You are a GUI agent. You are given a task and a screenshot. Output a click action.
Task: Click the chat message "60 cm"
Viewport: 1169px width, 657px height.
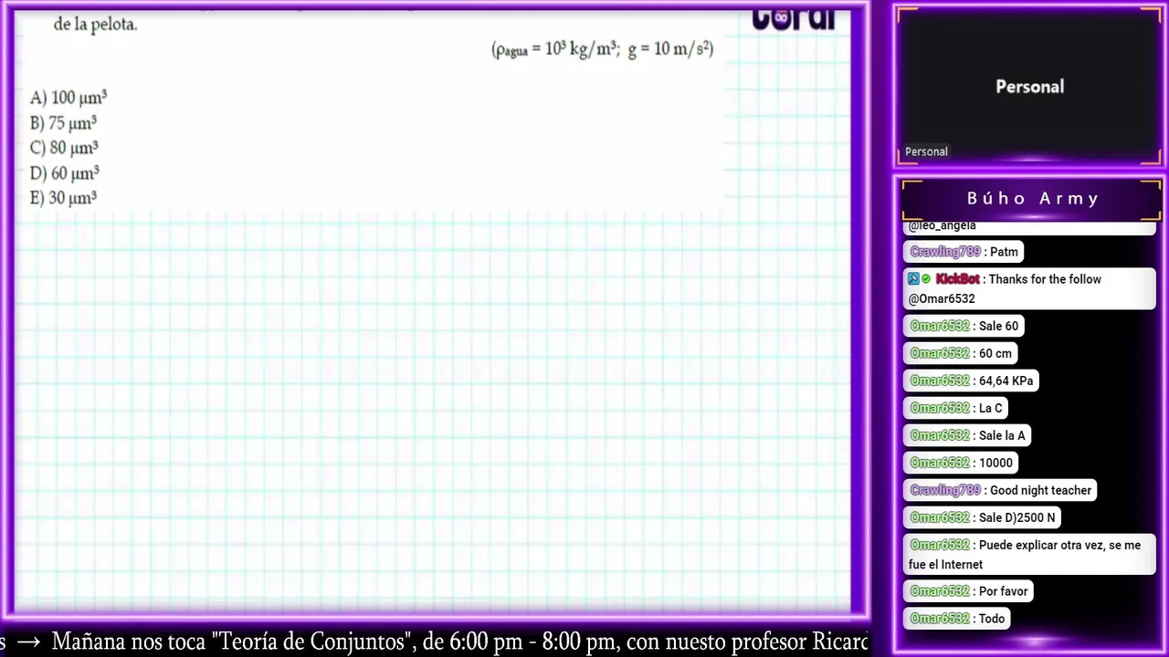pyautogui.click(x=995, y=353)
